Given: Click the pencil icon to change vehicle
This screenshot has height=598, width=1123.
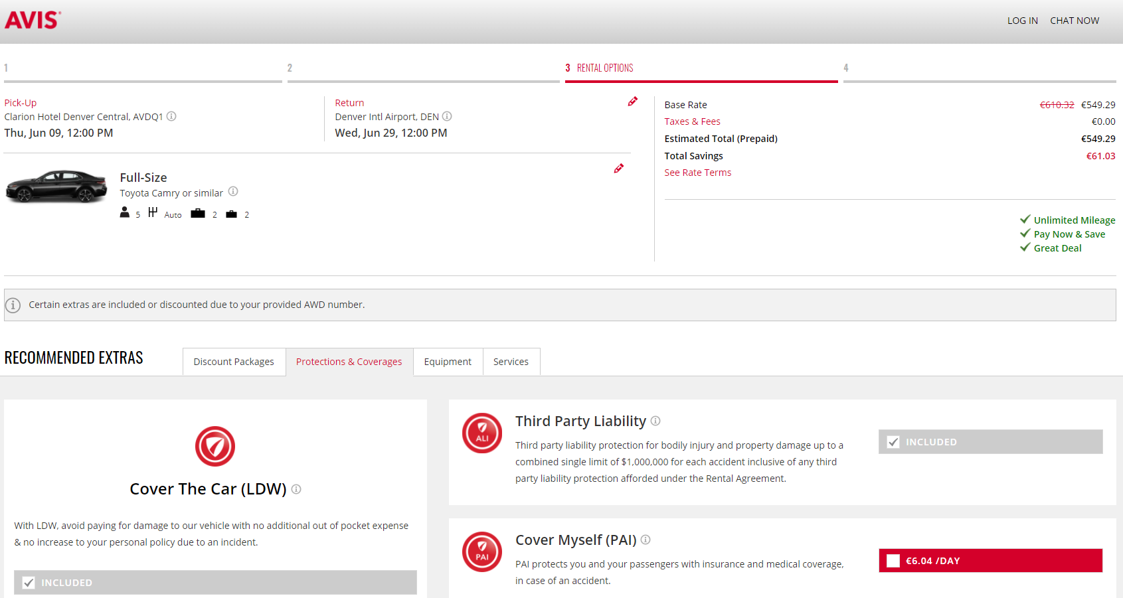Looking at the screenshot, I should (x=618, y=169).
